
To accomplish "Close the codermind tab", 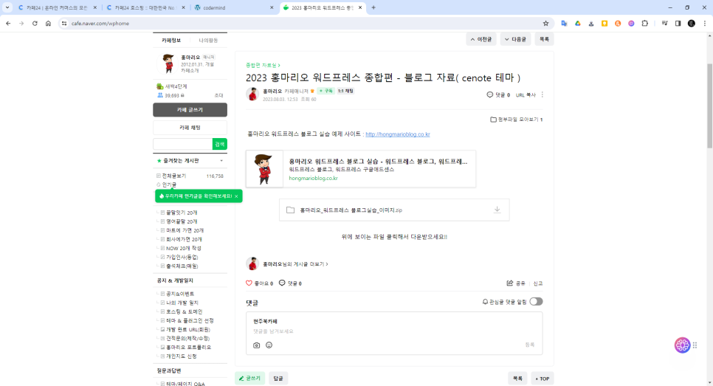I will pos(272,7).
